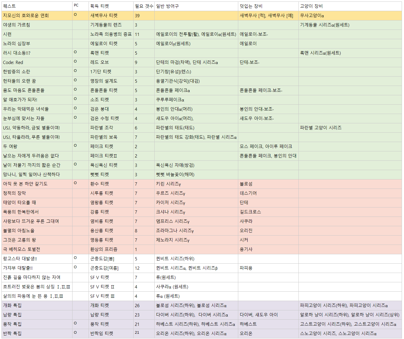The image size is (404, 339).
Task: Select the 파란별 고양이 시리즈 cell
Action: coord(321,128)
